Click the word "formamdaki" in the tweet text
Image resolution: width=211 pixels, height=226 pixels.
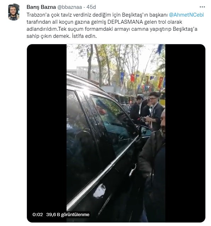tap(98, 29)
